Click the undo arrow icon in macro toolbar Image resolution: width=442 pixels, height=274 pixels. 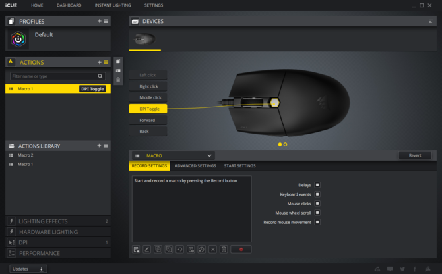tap(180, 249)
